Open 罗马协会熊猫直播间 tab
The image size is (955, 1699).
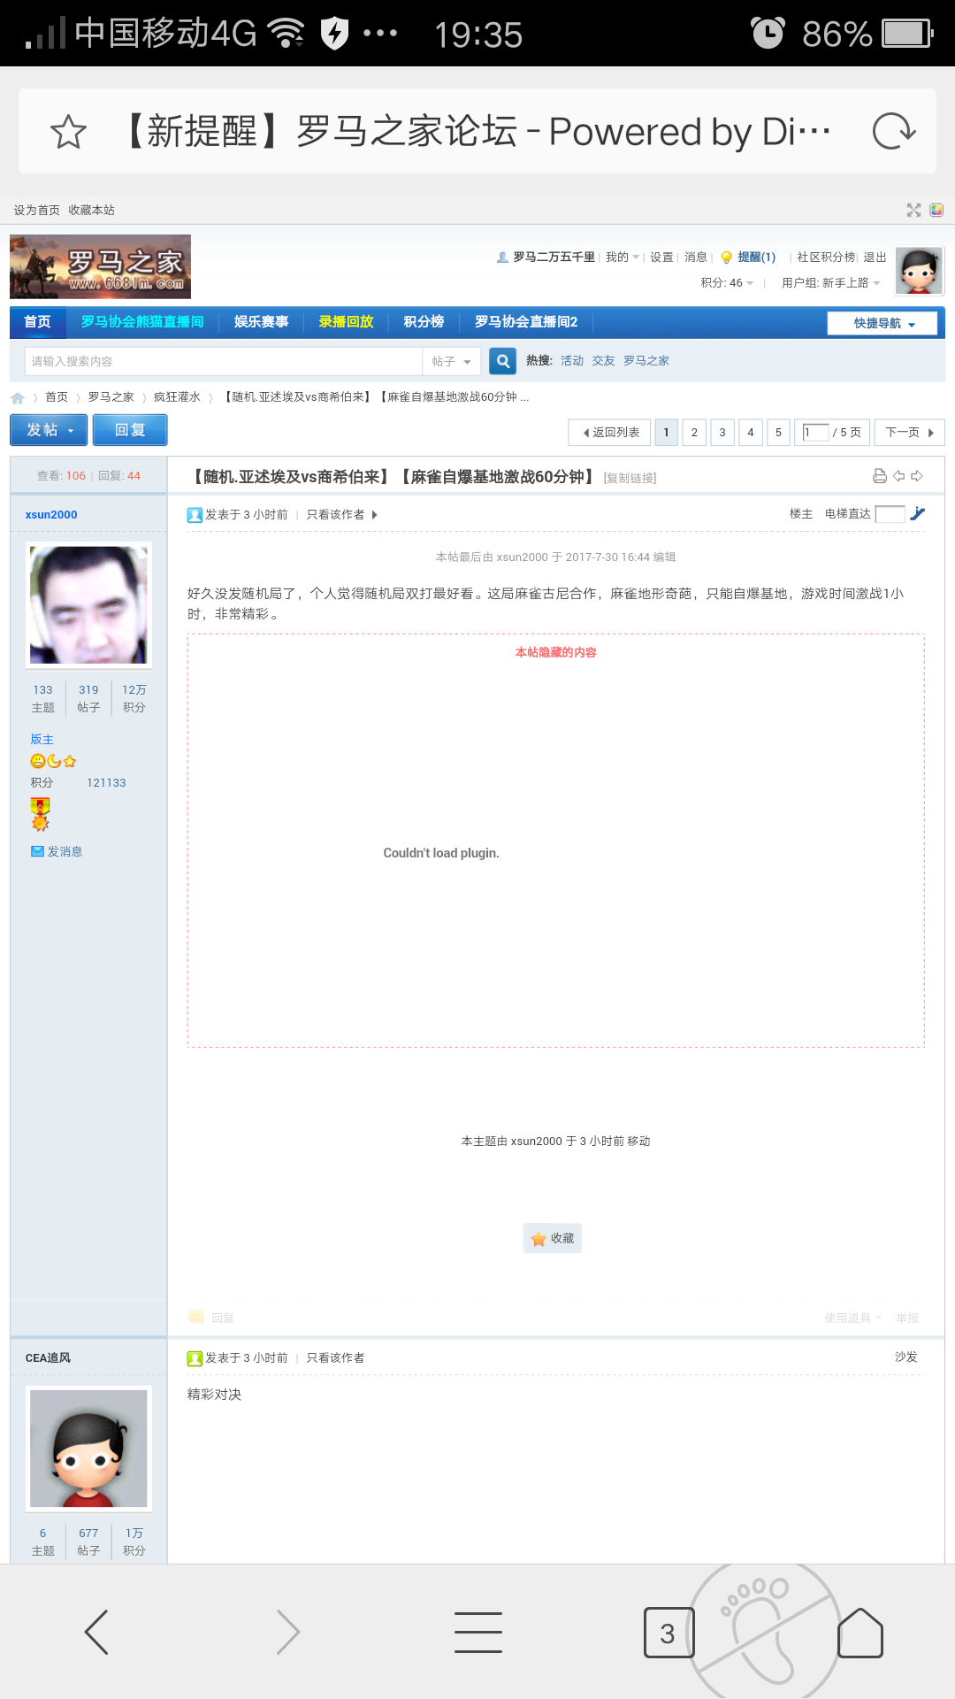pyautogui.click(x=142, y=322)
